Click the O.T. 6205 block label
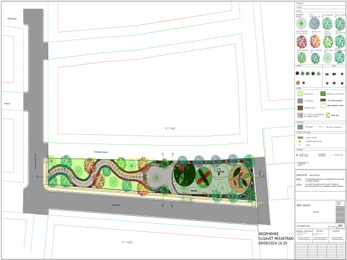This screenshot has height=260, width=347. point(127,242)
